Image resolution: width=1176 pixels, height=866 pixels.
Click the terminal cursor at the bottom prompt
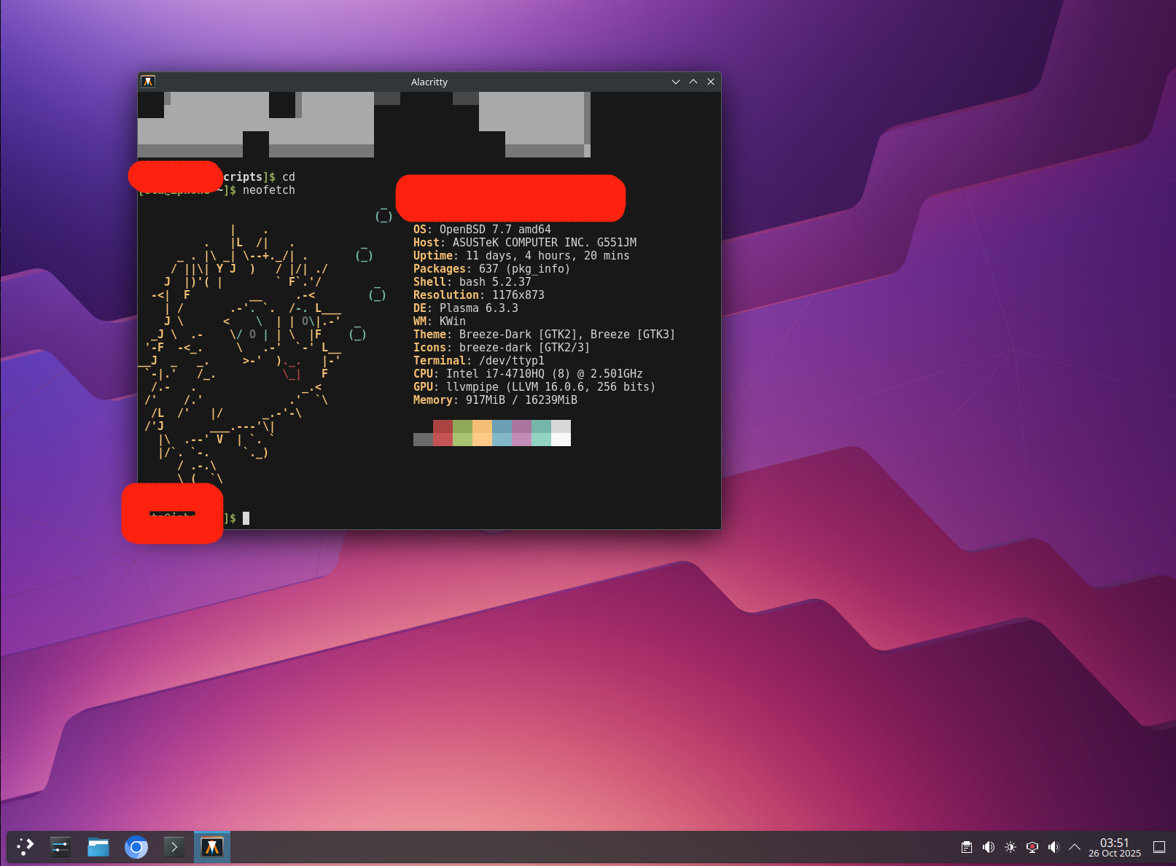coord(246,518)
